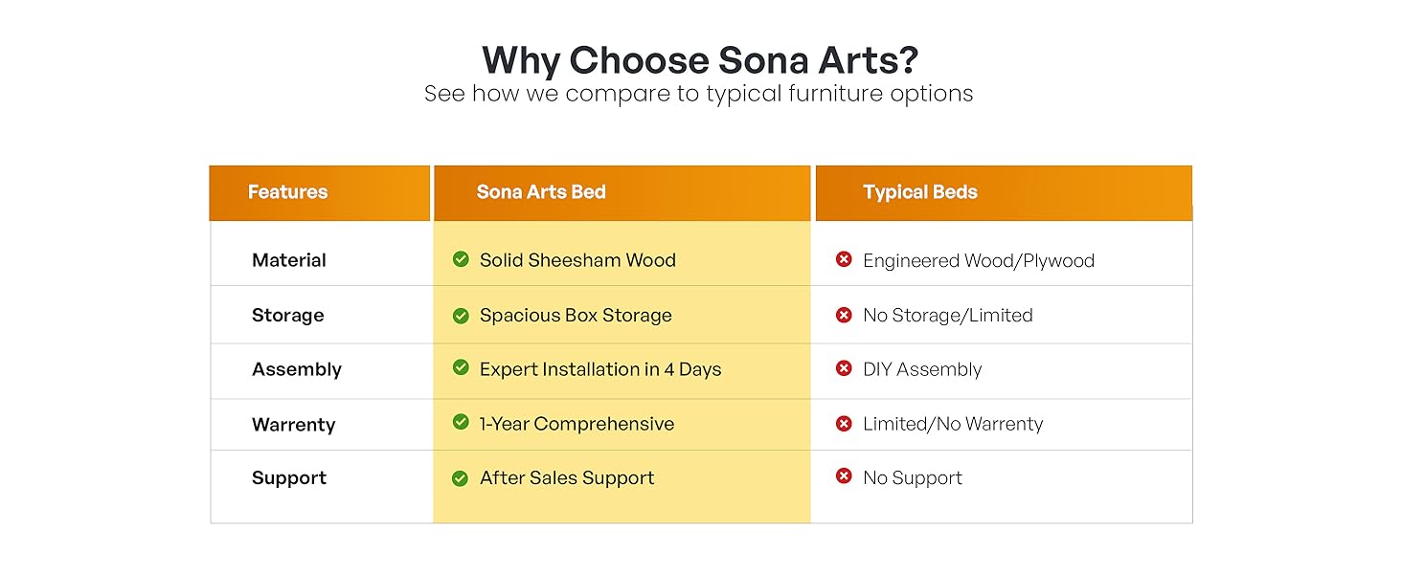Image resolution: width=1402 pixels, height=574 pixels.
Task: Click green checkmark beside 1-Year Comprehensive
Action: coord(461,423)
